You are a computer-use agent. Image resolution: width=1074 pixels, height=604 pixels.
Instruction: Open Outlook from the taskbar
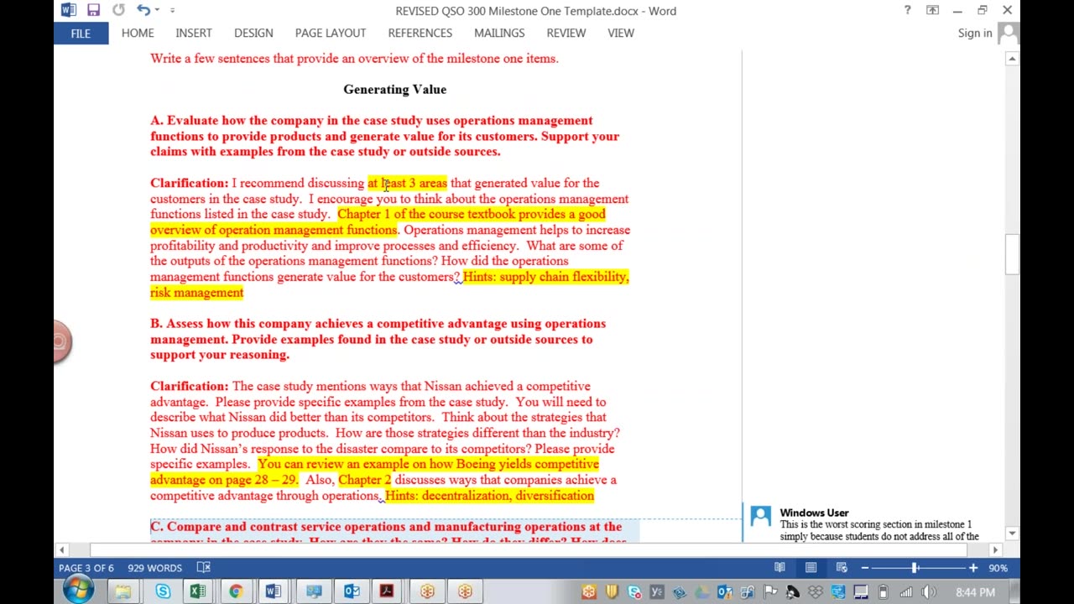point(352,592)
